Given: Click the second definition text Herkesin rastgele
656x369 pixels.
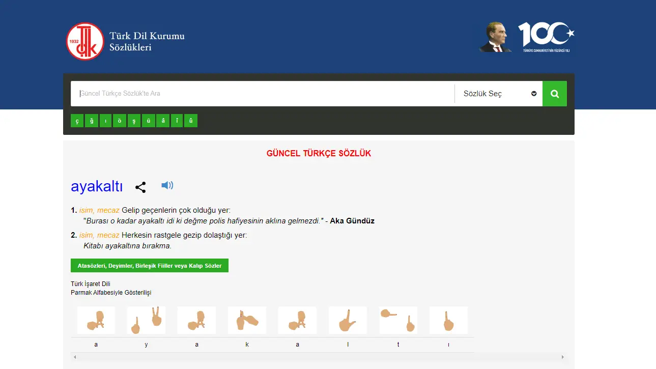Looking at the screenshot, I should [x=184, y=235].
